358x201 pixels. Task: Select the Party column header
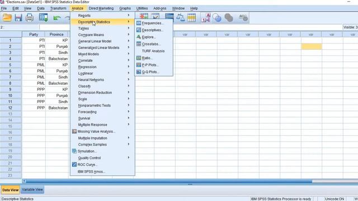click(x=34, y=35)
